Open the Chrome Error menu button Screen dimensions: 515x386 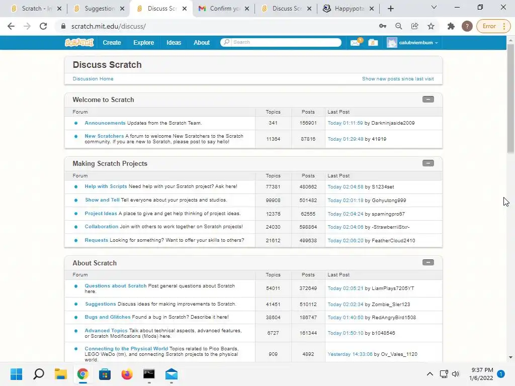click(x=493, y=26)
